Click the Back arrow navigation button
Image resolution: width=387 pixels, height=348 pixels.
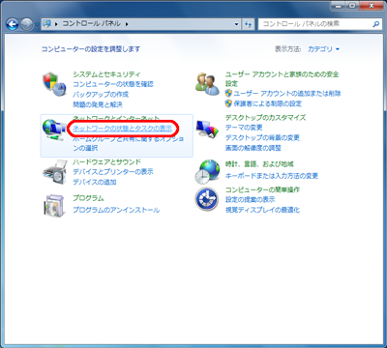tap(13, 24)
